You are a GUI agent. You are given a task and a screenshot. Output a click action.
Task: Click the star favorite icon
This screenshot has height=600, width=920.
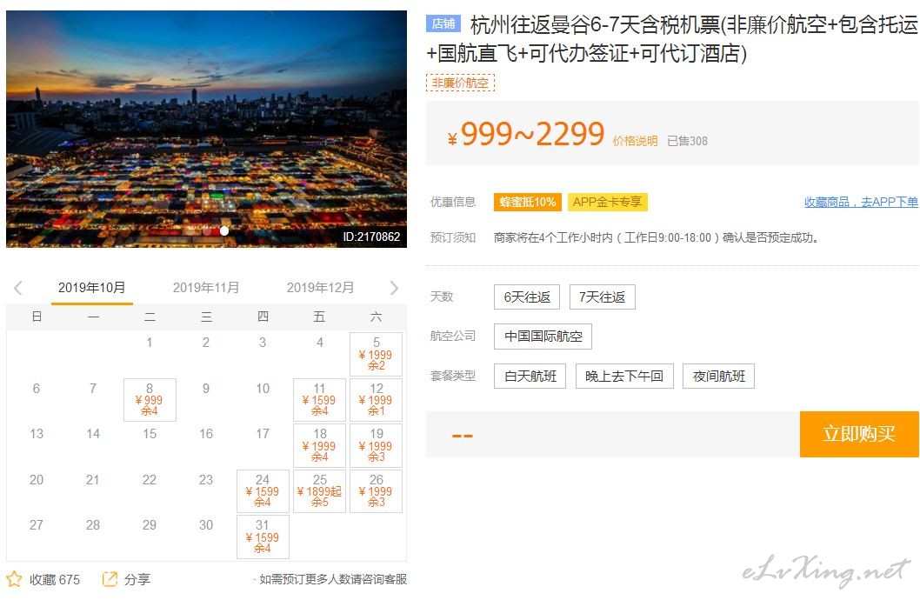pos(14,579)
